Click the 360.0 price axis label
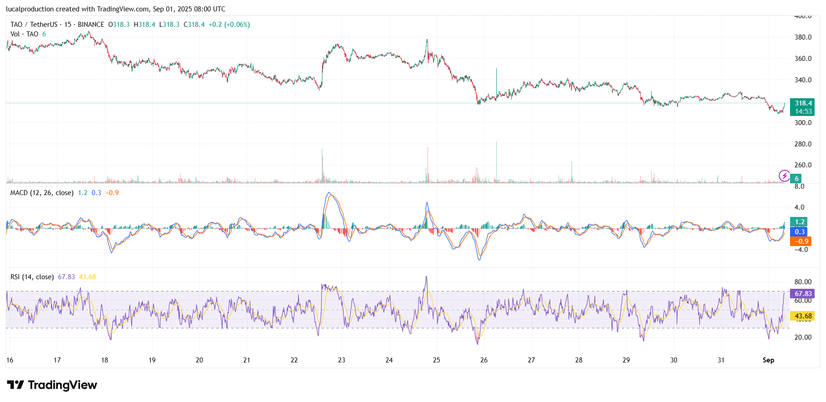The image size is (826, 402). pos(803,59)
